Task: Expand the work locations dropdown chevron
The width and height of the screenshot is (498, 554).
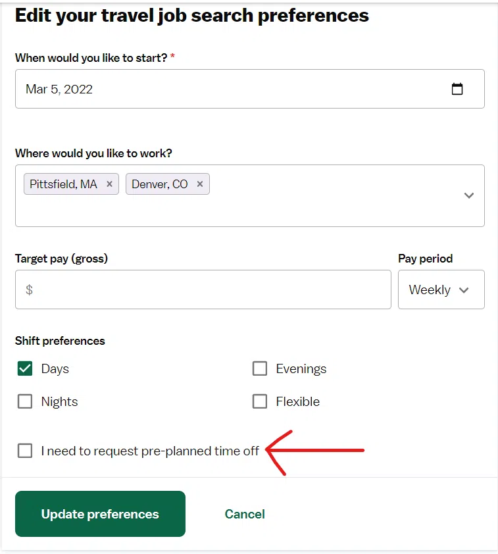Action: [x=468, y=195]
